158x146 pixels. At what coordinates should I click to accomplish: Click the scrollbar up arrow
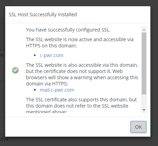click(144, 30)
